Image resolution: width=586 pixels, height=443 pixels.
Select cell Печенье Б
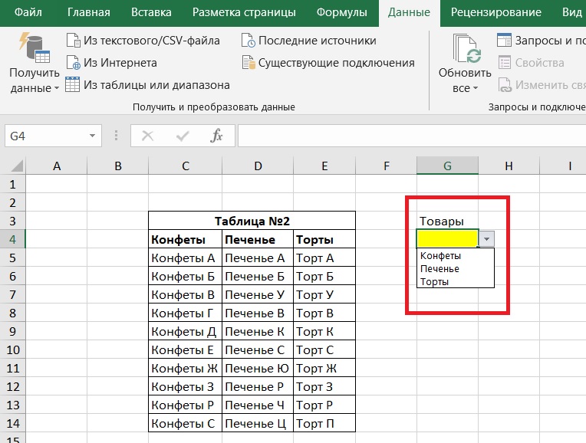click(x=258, y=276)
